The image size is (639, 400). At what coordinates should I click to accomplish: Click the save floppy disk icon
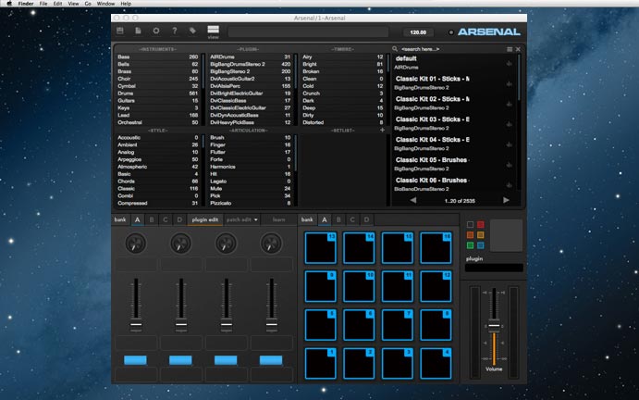(120, 31)
